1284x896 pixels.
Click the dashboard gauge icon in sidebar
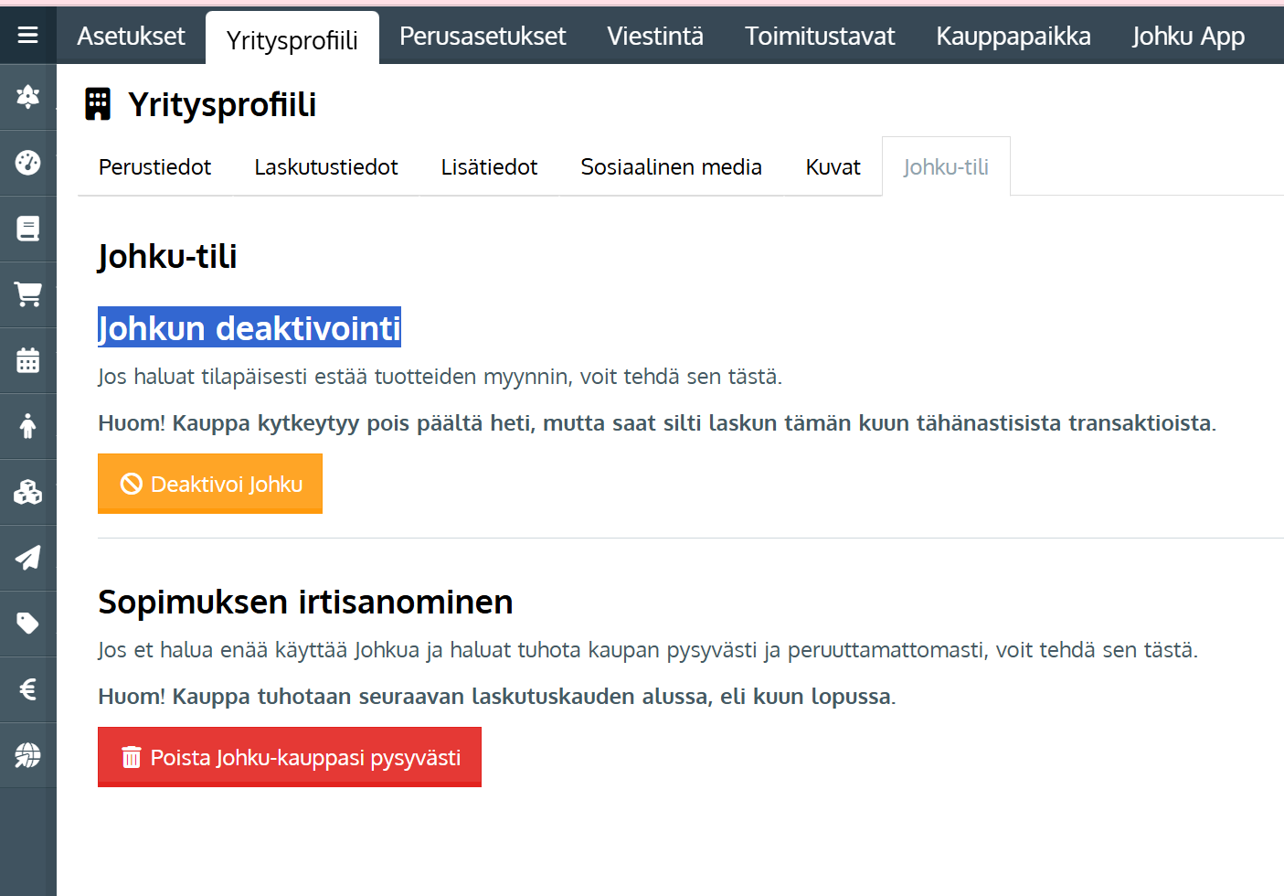(x=27, y=163)
